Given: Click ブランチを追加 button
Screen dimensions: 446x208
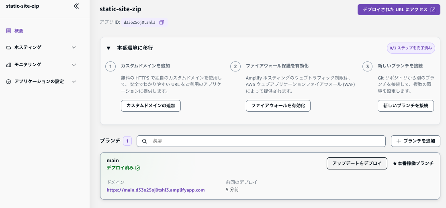Looking at the screenshot, I should click(415, 141).
